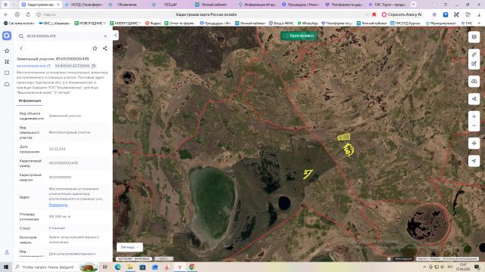Select the pencil drawing tool
Screen dimensions: 485x272
pos(474,54)
